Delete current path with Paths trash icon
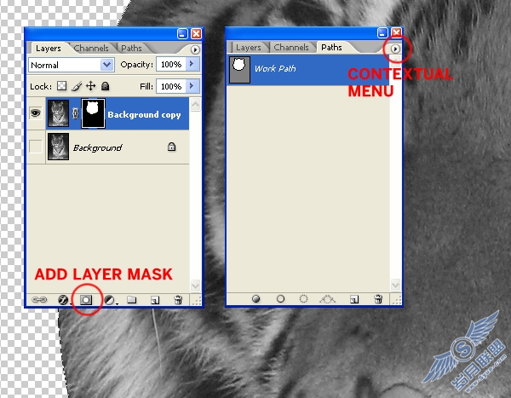This screenshot has width=511, height=398. [378, 298]
